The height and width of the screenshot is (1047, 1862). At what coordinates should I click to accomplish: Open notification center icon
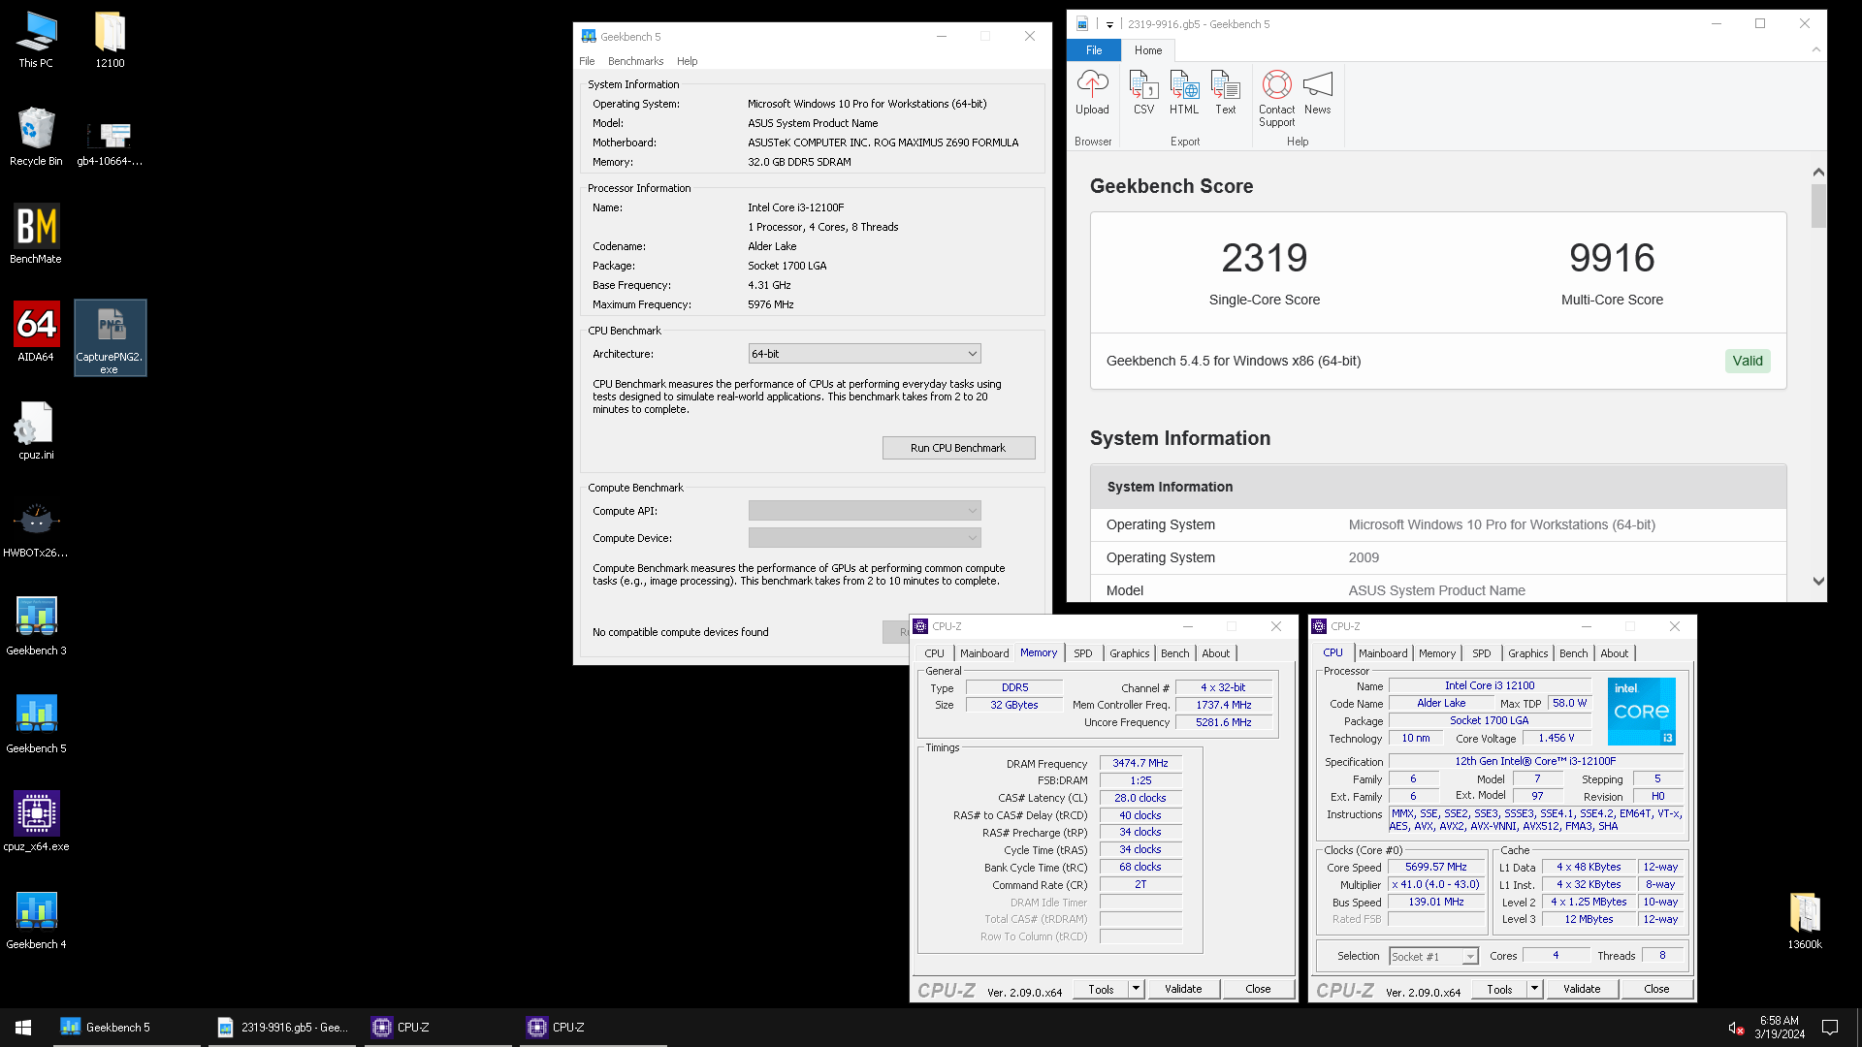click(x=1830, y=1028)
